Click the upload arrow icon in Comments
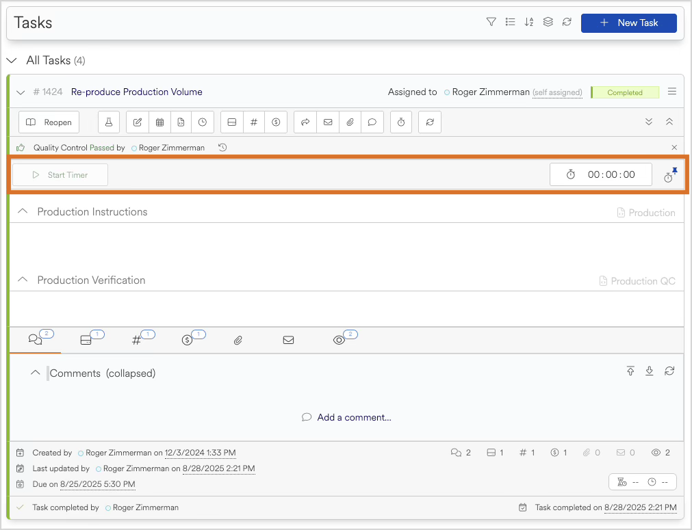This screenshot has height=530, width=692. point(630,371)
